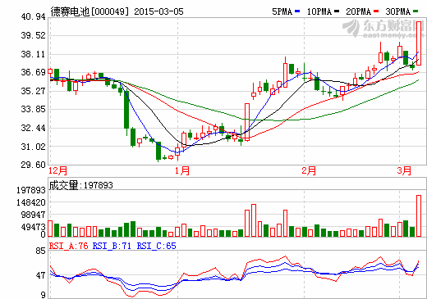Click the 38.11 price axis label
Screen dimensions: 427x299
coord(33,54)
